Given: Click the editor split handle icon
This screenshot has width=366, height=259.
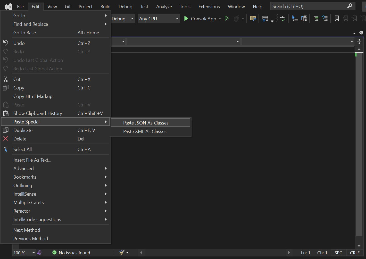Looking at the screenshot, I should tap(359, 41).
